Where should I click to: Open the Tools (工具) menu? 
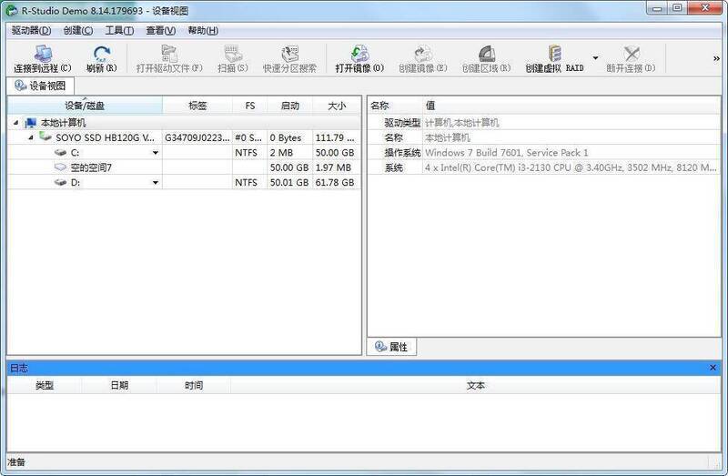(x=119, y=31)
